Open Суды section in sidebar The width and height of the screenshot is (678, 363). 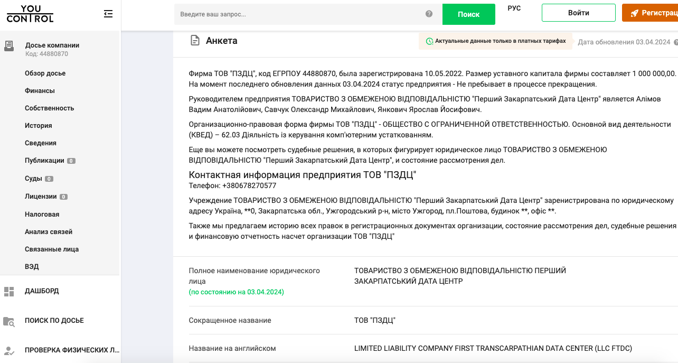[33, 179]
